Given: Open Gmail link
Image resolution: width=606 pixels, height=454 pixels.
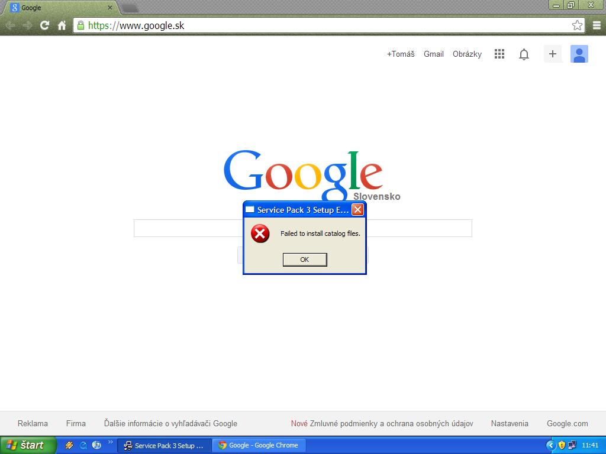Looking at the screenshot, I should coord(434,54).
